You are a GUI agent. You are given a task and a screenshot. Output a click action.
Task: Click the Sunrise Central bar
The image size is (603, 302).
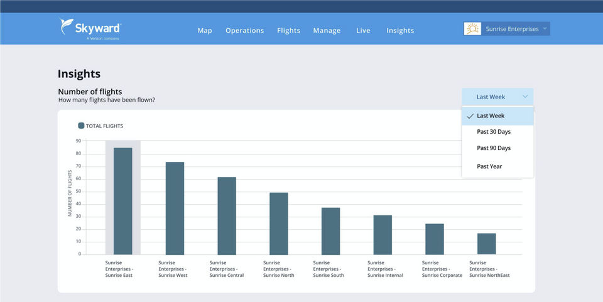(227, 215)
